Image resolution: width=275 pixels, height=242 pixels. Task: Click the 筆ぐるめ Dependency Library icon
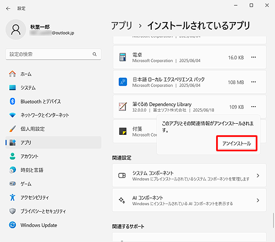[123, 107]
